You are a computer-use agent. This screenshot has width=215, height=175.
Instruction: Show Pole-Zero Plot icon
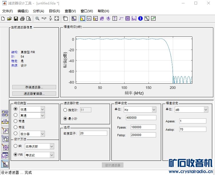point(128,18)
